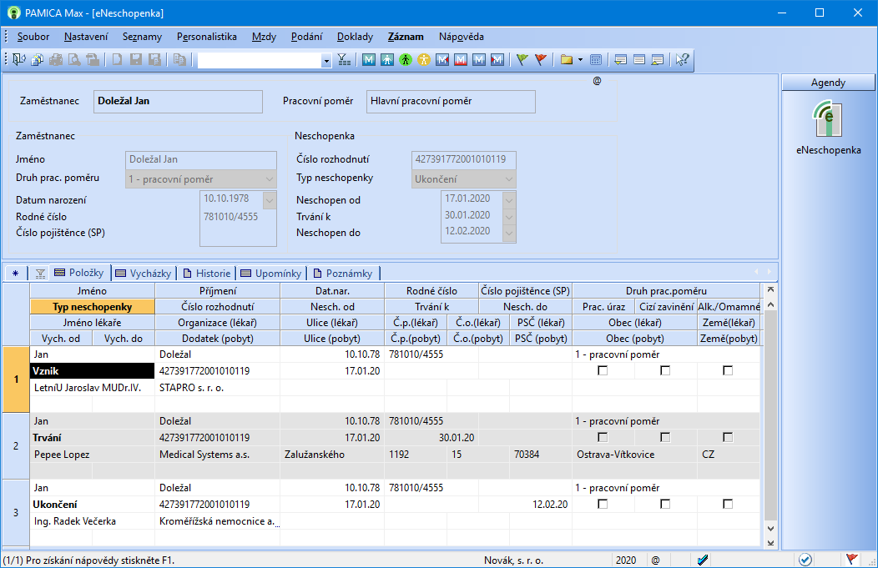Toggle Alk./Omamné checkbox in Ukončení row
The height and width of the screenshot is (568, 878).
(x=728, y=505)
